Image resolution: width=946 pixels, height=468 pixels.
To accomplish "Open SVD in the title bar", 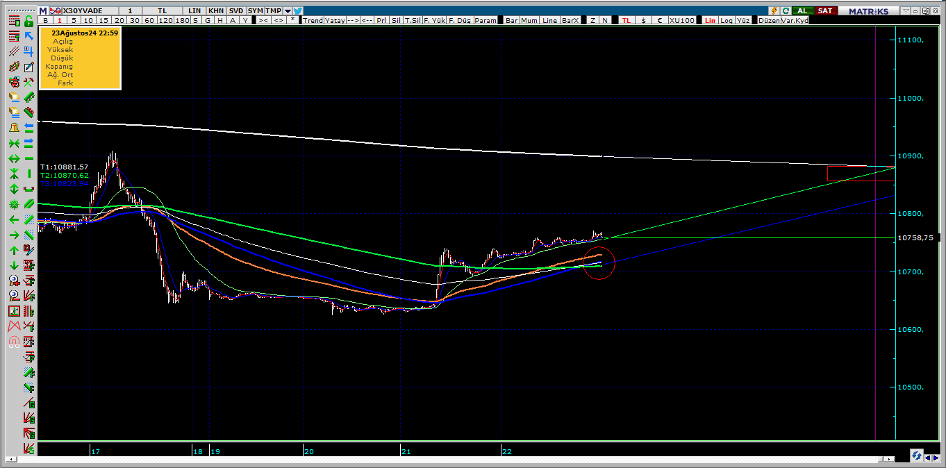I will [x=236, y=11].
